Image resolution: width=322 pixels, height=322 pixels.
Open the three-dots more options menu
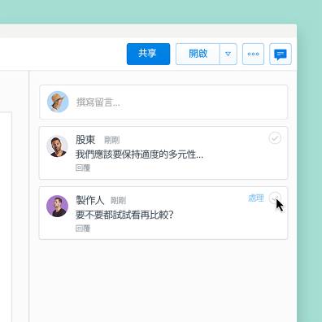click(x=253, y=54)
